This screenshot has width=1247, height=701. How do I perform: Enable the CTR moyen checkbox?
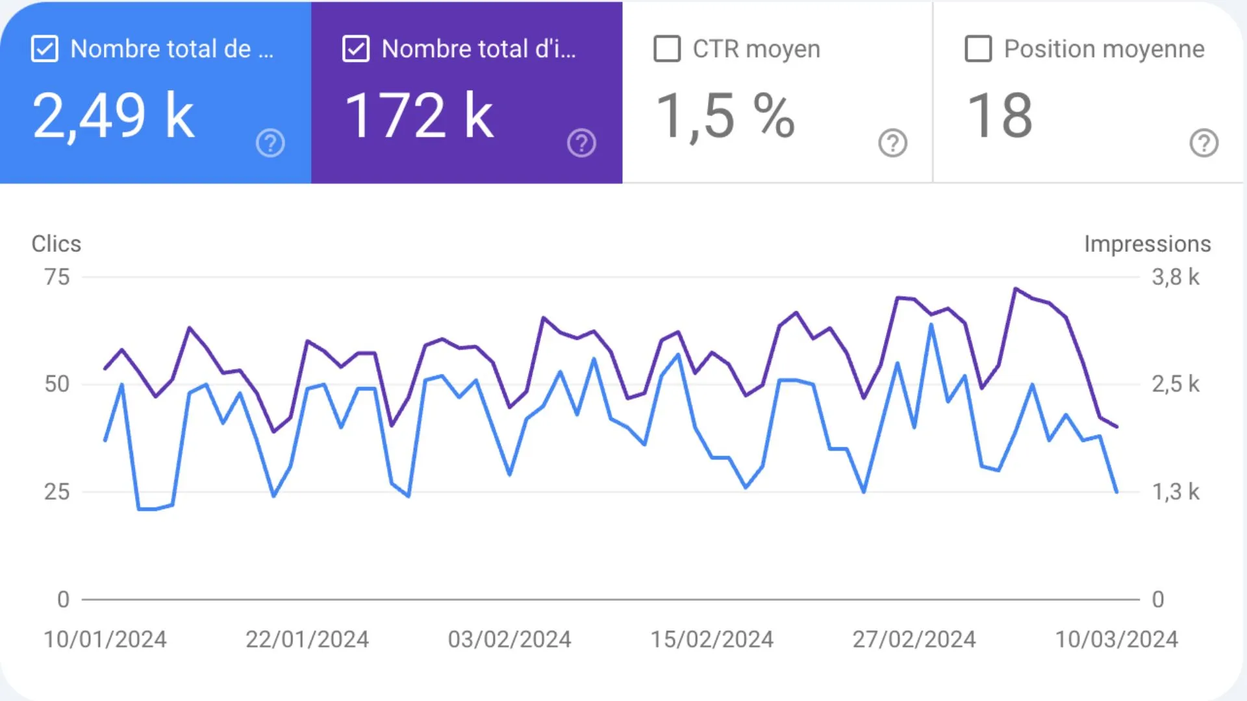(666, 48)
